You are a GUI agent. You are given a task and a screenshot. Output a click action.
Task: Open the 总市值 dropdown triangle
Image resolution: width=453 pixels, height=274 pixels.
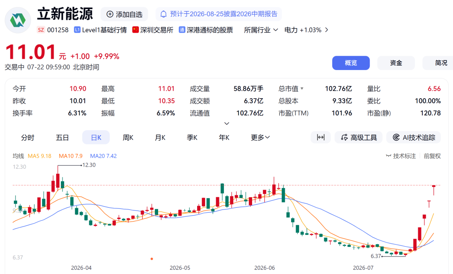tap(302, 89)
